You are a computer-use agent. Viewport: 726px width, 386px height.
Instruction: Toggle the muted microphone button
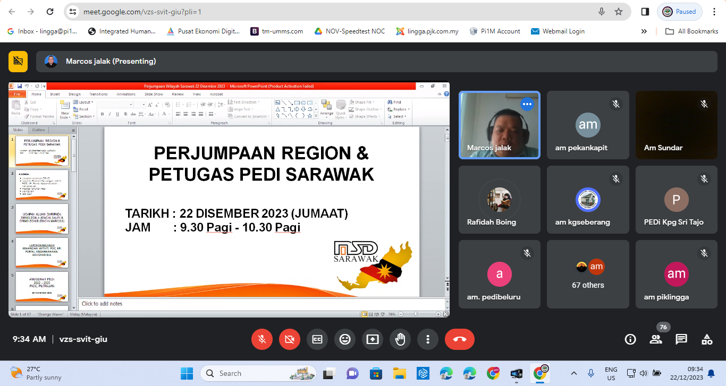click(x=262, y=339)
